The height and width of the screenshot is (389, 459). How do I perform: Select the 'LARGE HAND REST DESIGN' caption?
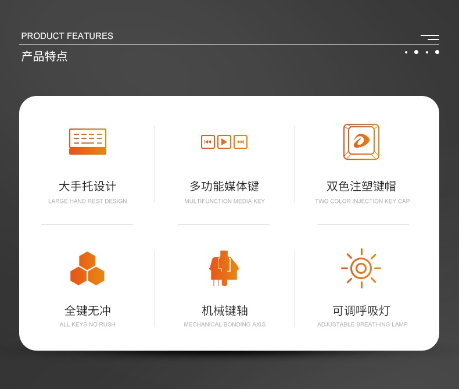[88, 201]
